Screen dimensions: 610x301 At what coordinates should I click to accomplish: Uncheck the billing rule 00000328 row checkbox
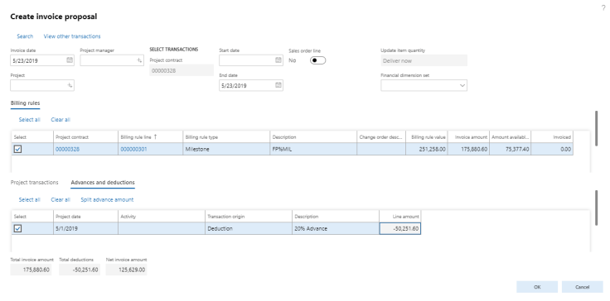[x=18, y=149]
